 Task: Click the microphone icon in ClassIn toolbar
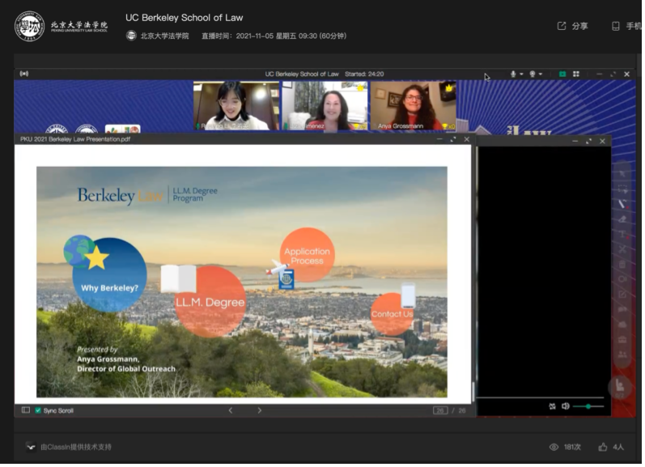513,74
